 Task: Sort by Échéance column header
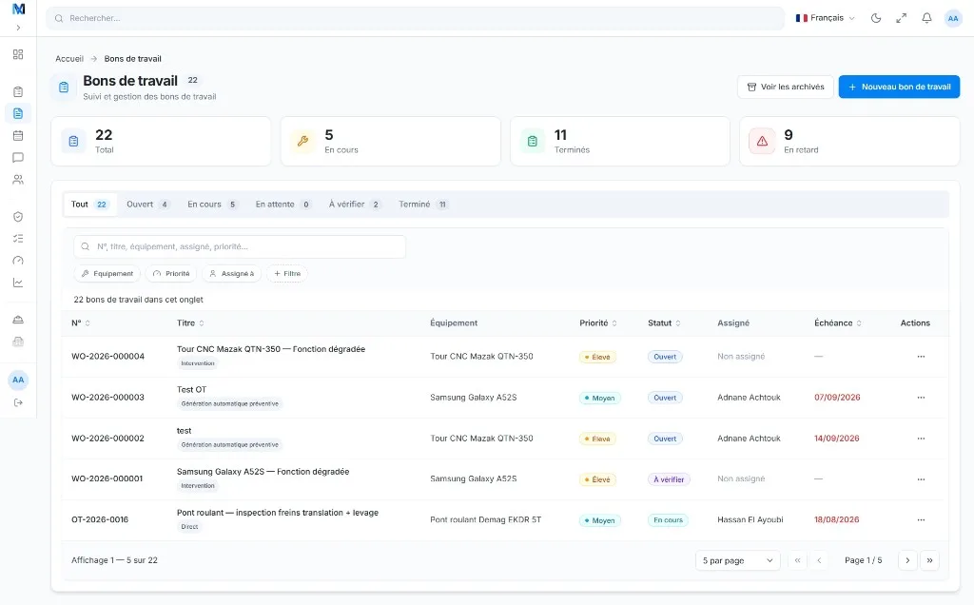point(838,323)
